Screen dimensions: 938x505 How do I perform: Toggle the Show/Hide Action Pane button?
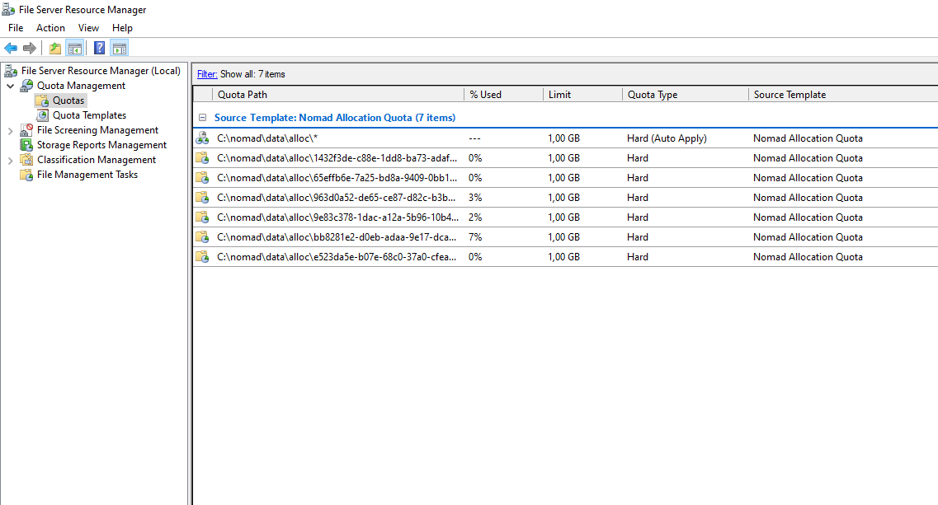(120, 48)
